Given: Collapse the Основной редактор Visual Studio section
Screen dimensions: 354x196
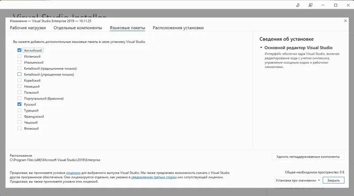Looking at the screenshot, I should 261,48.
